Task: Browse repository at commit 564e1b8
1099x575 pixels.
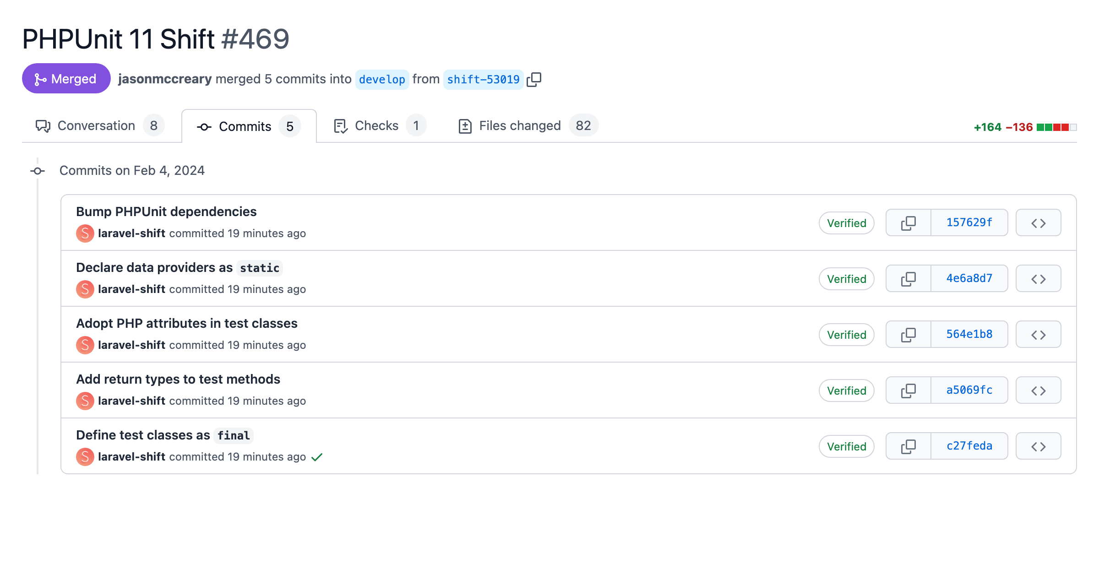Action: (1038, 335)
